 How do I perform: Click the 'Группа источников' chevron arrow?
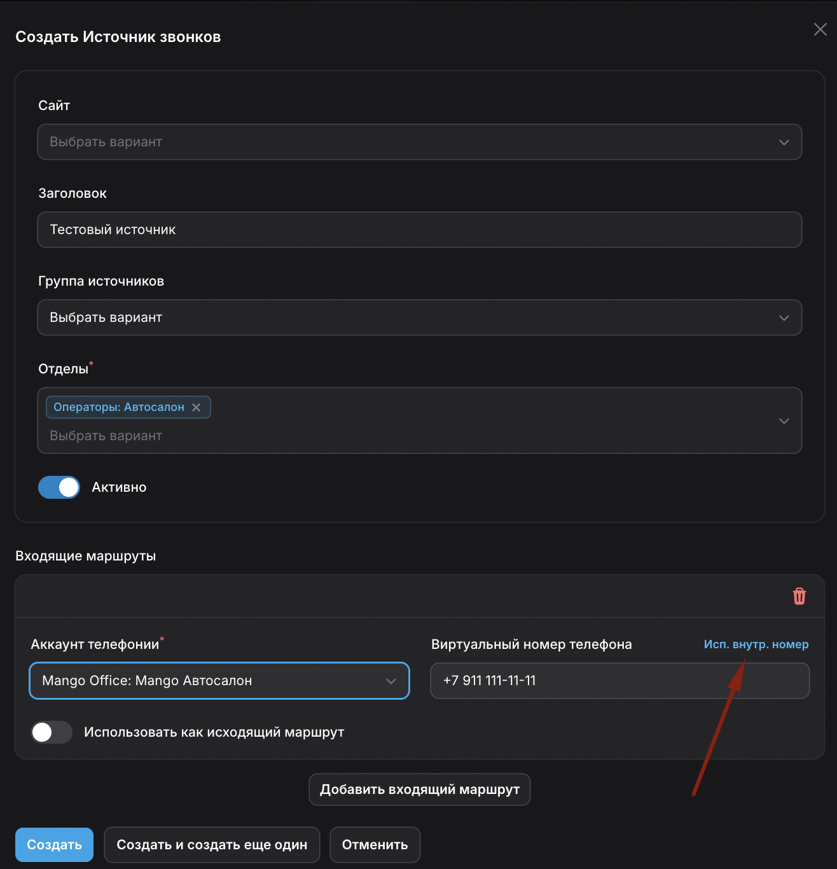click(784, 317)
